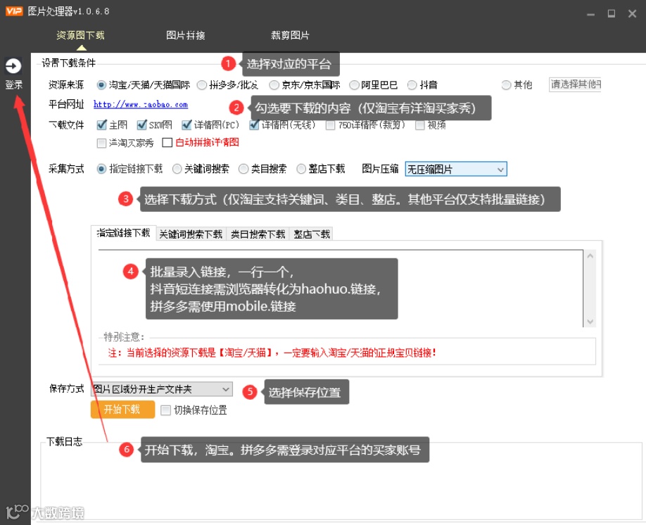Click the 开始下载 button
Screen dimensions: 646x525
[122, 409]
